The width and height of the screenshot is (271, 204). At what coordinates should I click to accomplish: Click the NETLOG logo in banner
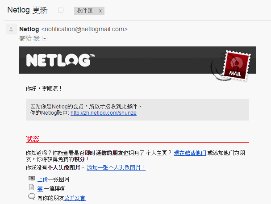pos(60,60)
